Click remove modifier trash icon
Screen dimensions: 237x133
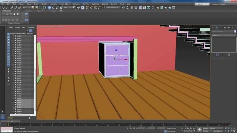[x=229, y=55]
